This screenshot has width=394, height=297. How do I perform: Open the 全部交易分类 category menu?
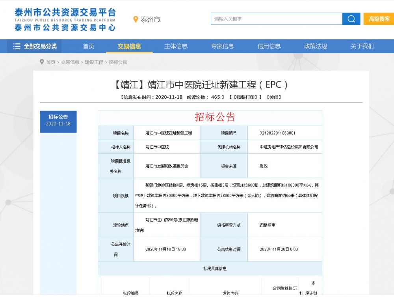point(34,46)
